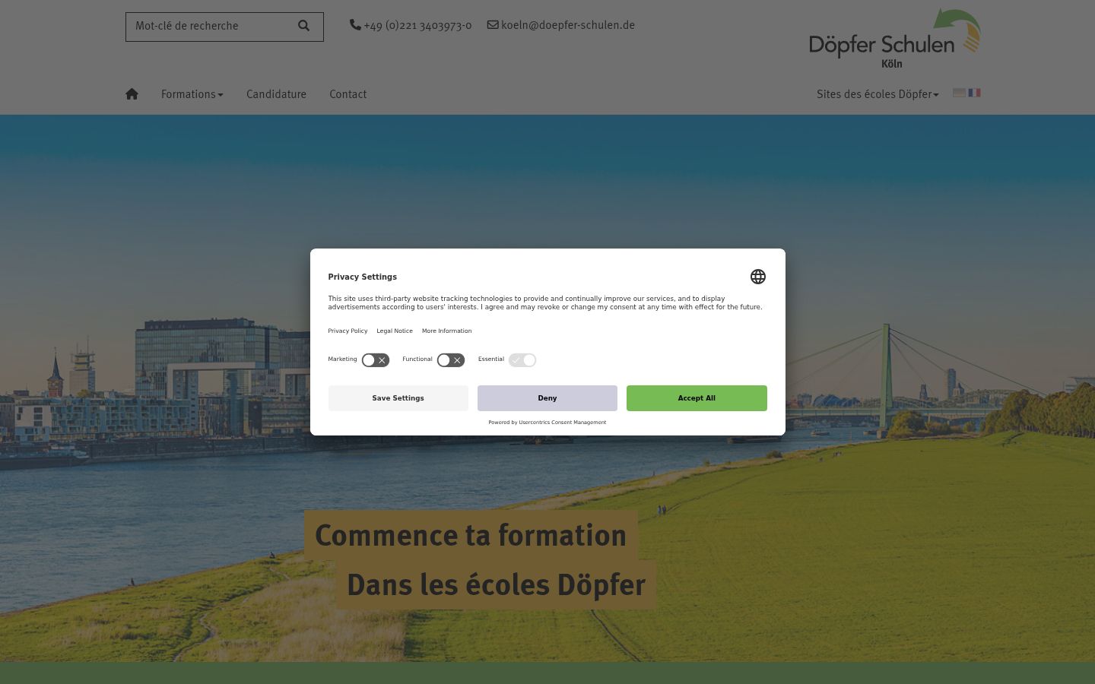
Task: Click the Save Settings button
Action: tap(398, 398)
